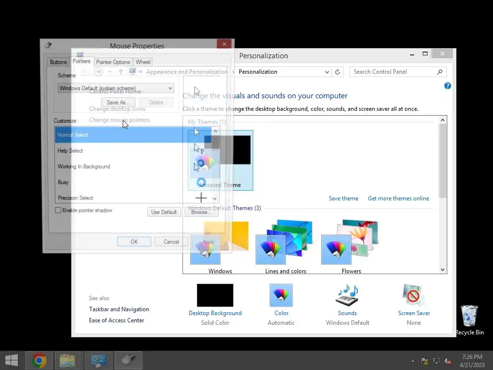Open Screen Saver settings icon
The image size is (493, 370).
coord(414,295)
